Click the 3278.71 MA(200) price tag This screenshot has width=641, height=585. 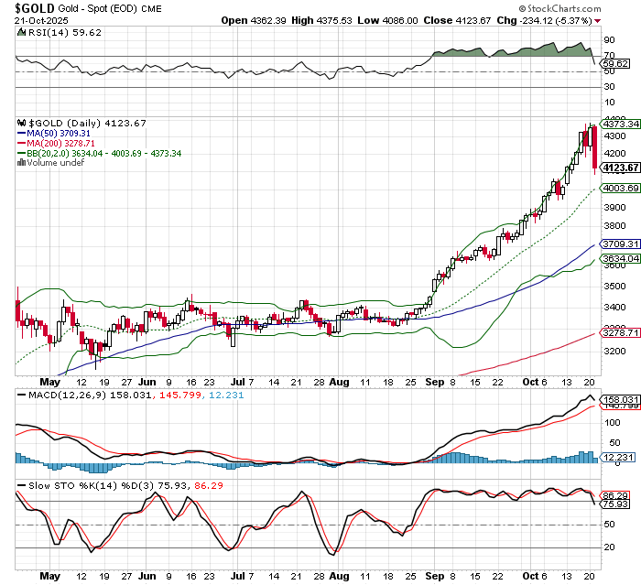[620, 333]
